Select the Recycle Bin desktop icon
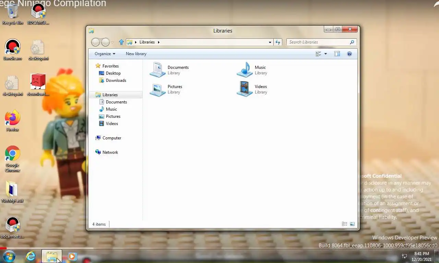Image resolution: width=439 pixels, height=263 pixels. tap(13, 14)
